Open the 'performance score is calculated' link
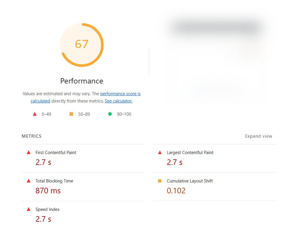 point(120,94)
